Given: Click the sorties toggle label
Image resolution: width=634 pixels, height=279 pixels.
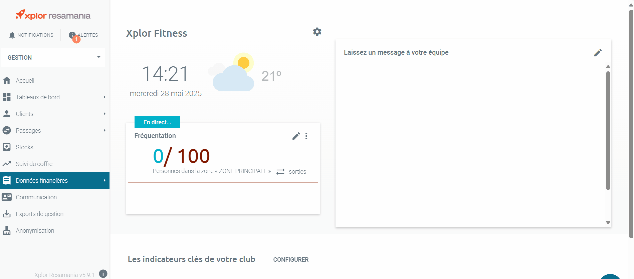Looking at the screenshot, I should 297,171.
